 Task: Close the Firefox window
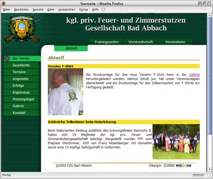tap(209, 3)
